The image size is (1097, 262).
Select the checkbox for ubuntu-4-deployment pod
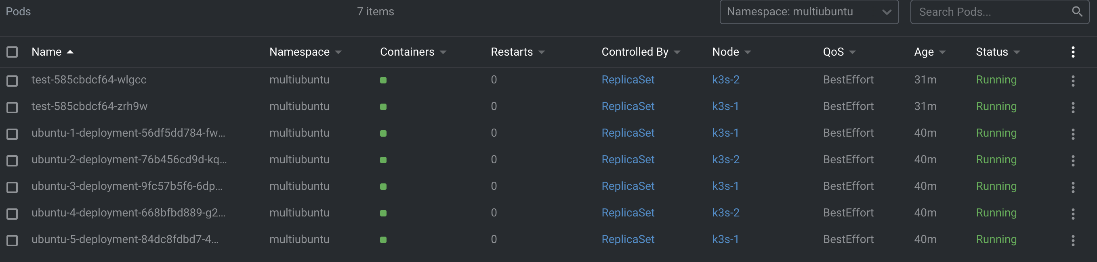(12, 214)
